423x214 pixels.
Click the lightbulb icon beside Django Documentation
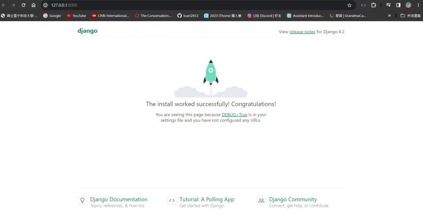83,200
